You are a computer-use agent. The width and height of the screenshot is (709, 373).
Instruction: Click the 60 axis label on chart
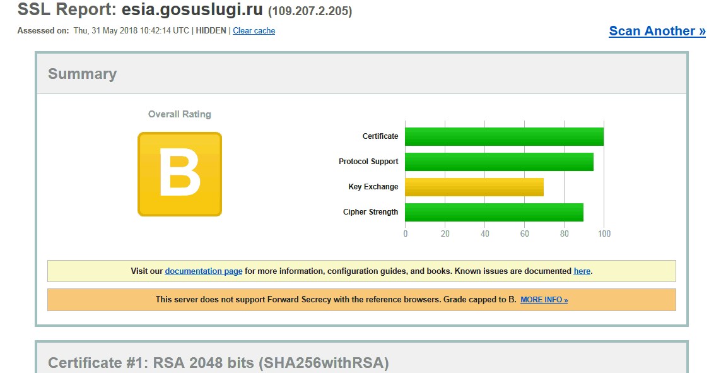tap(525, 234)
